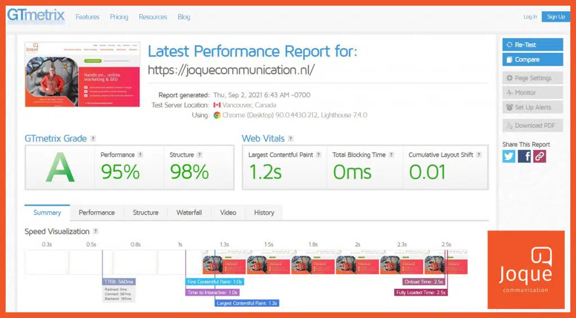Click the Onload Time marker label
This screenshot has height=318, width=576.
click(424, 281)
